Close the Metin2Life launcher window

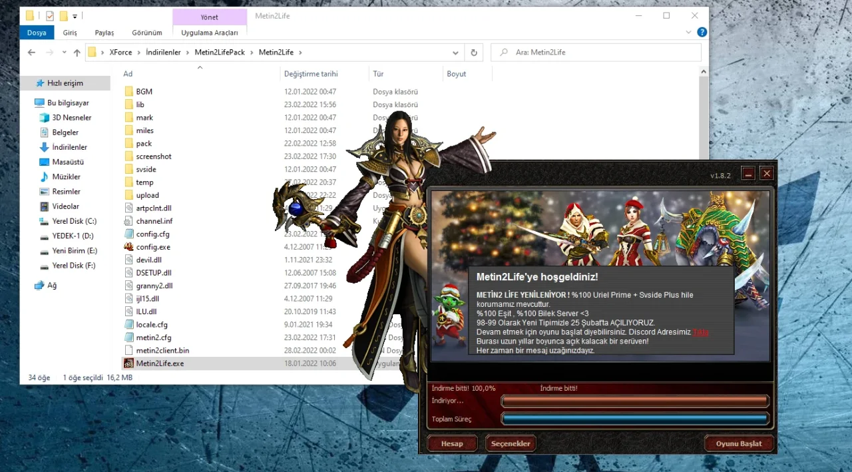coord(767,174)
